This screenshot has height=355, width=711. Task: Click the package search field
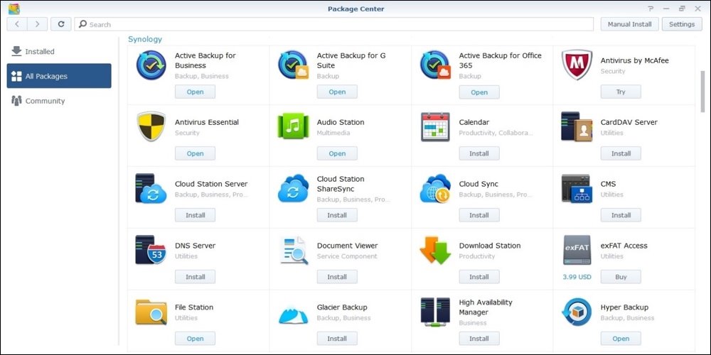coord(334,24)
